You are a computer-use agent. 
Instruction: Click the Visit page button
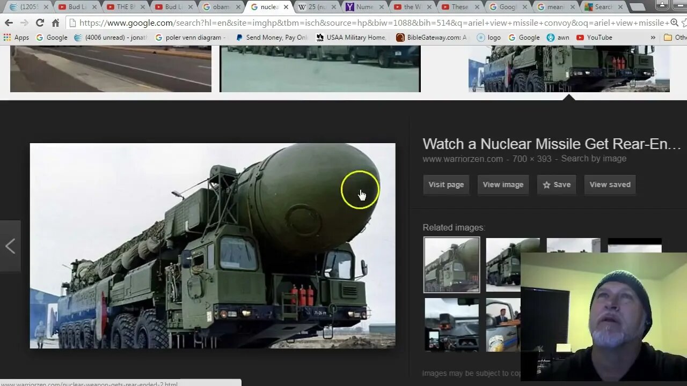[446, 184]
